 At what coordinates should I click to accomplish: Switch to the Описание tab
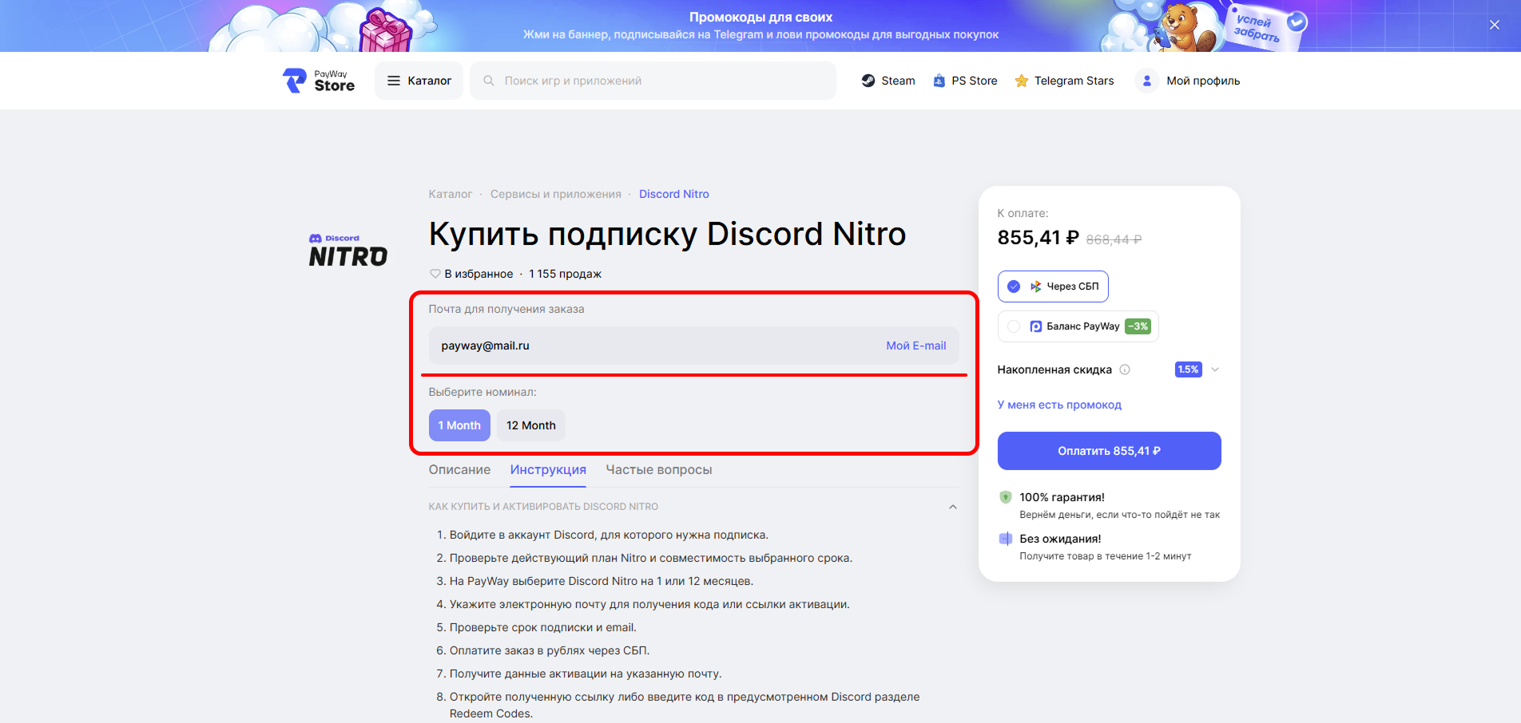tap(459, 470)
